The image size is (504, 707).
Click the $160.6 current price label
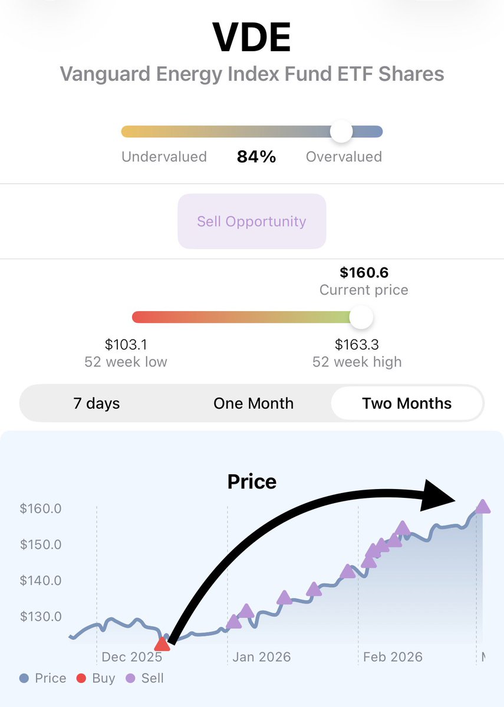click(x=364, y=273)
